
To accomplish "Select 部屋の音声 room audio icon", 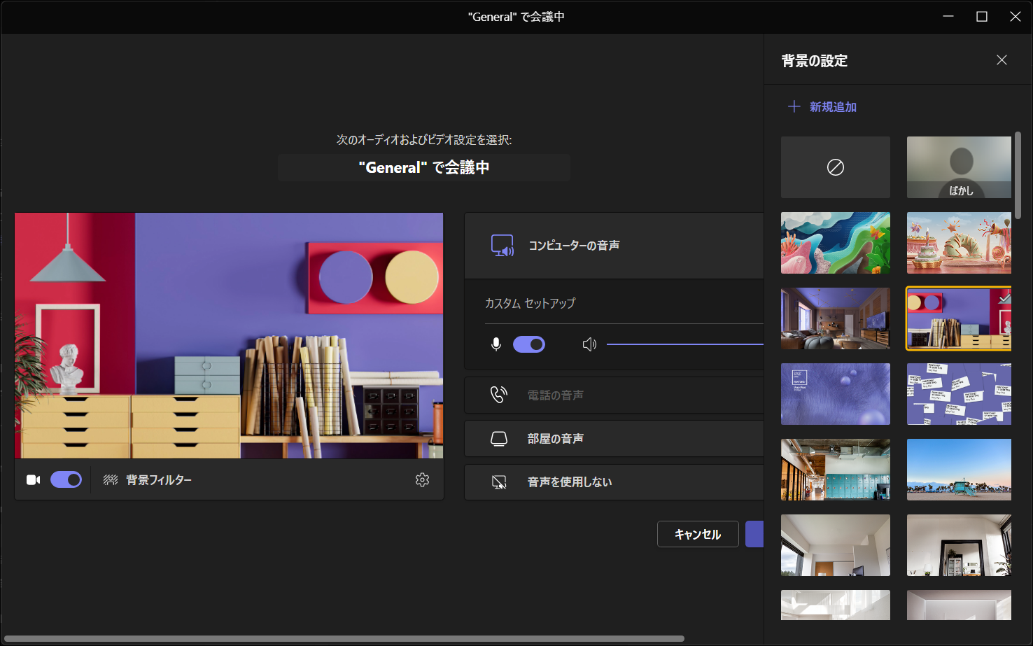I will click(x=499, y=438).
